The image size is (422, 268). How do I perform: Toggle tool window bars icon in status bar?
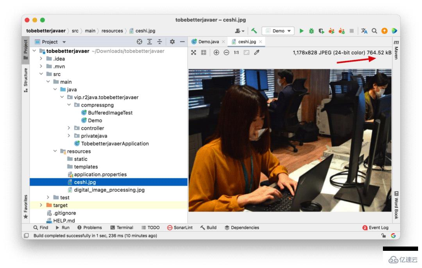pyautogui.click(x=27, y=236)
